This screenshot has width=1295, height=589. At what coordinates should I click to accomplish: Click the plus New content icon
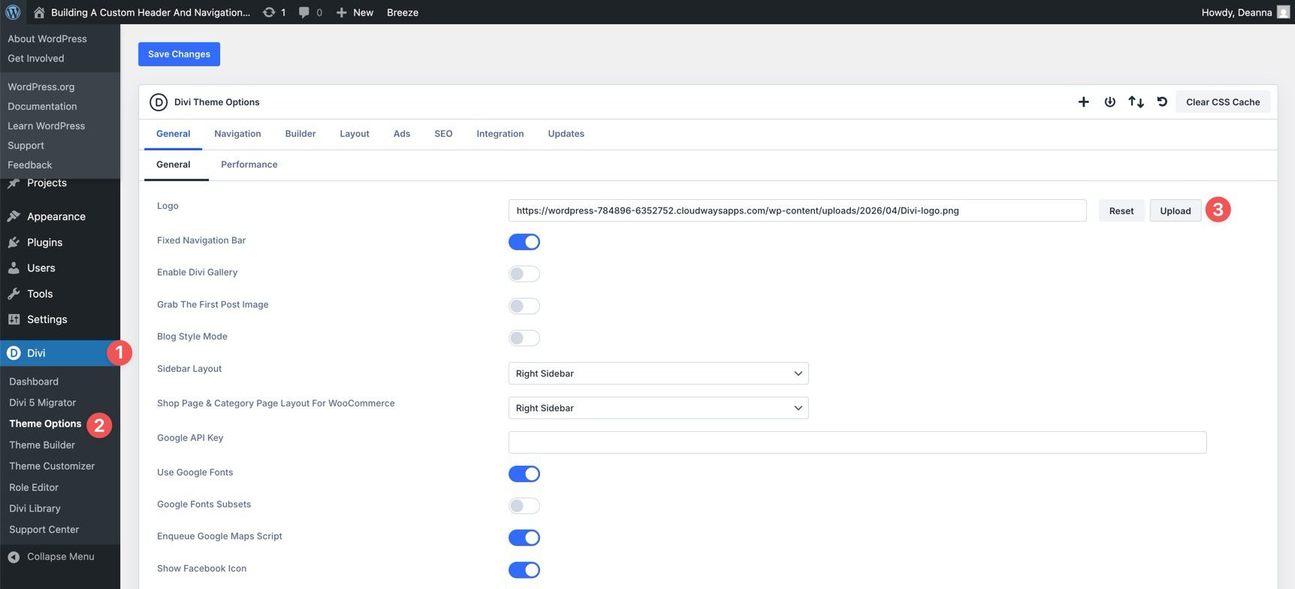(341, 12)
